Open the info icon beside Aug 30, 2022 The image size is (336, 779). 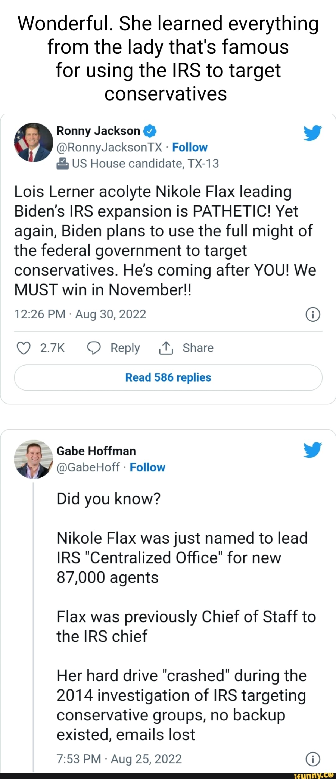click(313, 314)
